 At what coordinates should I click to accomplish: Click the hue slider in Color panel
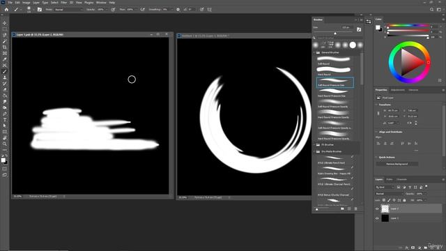tap(408, 26)
